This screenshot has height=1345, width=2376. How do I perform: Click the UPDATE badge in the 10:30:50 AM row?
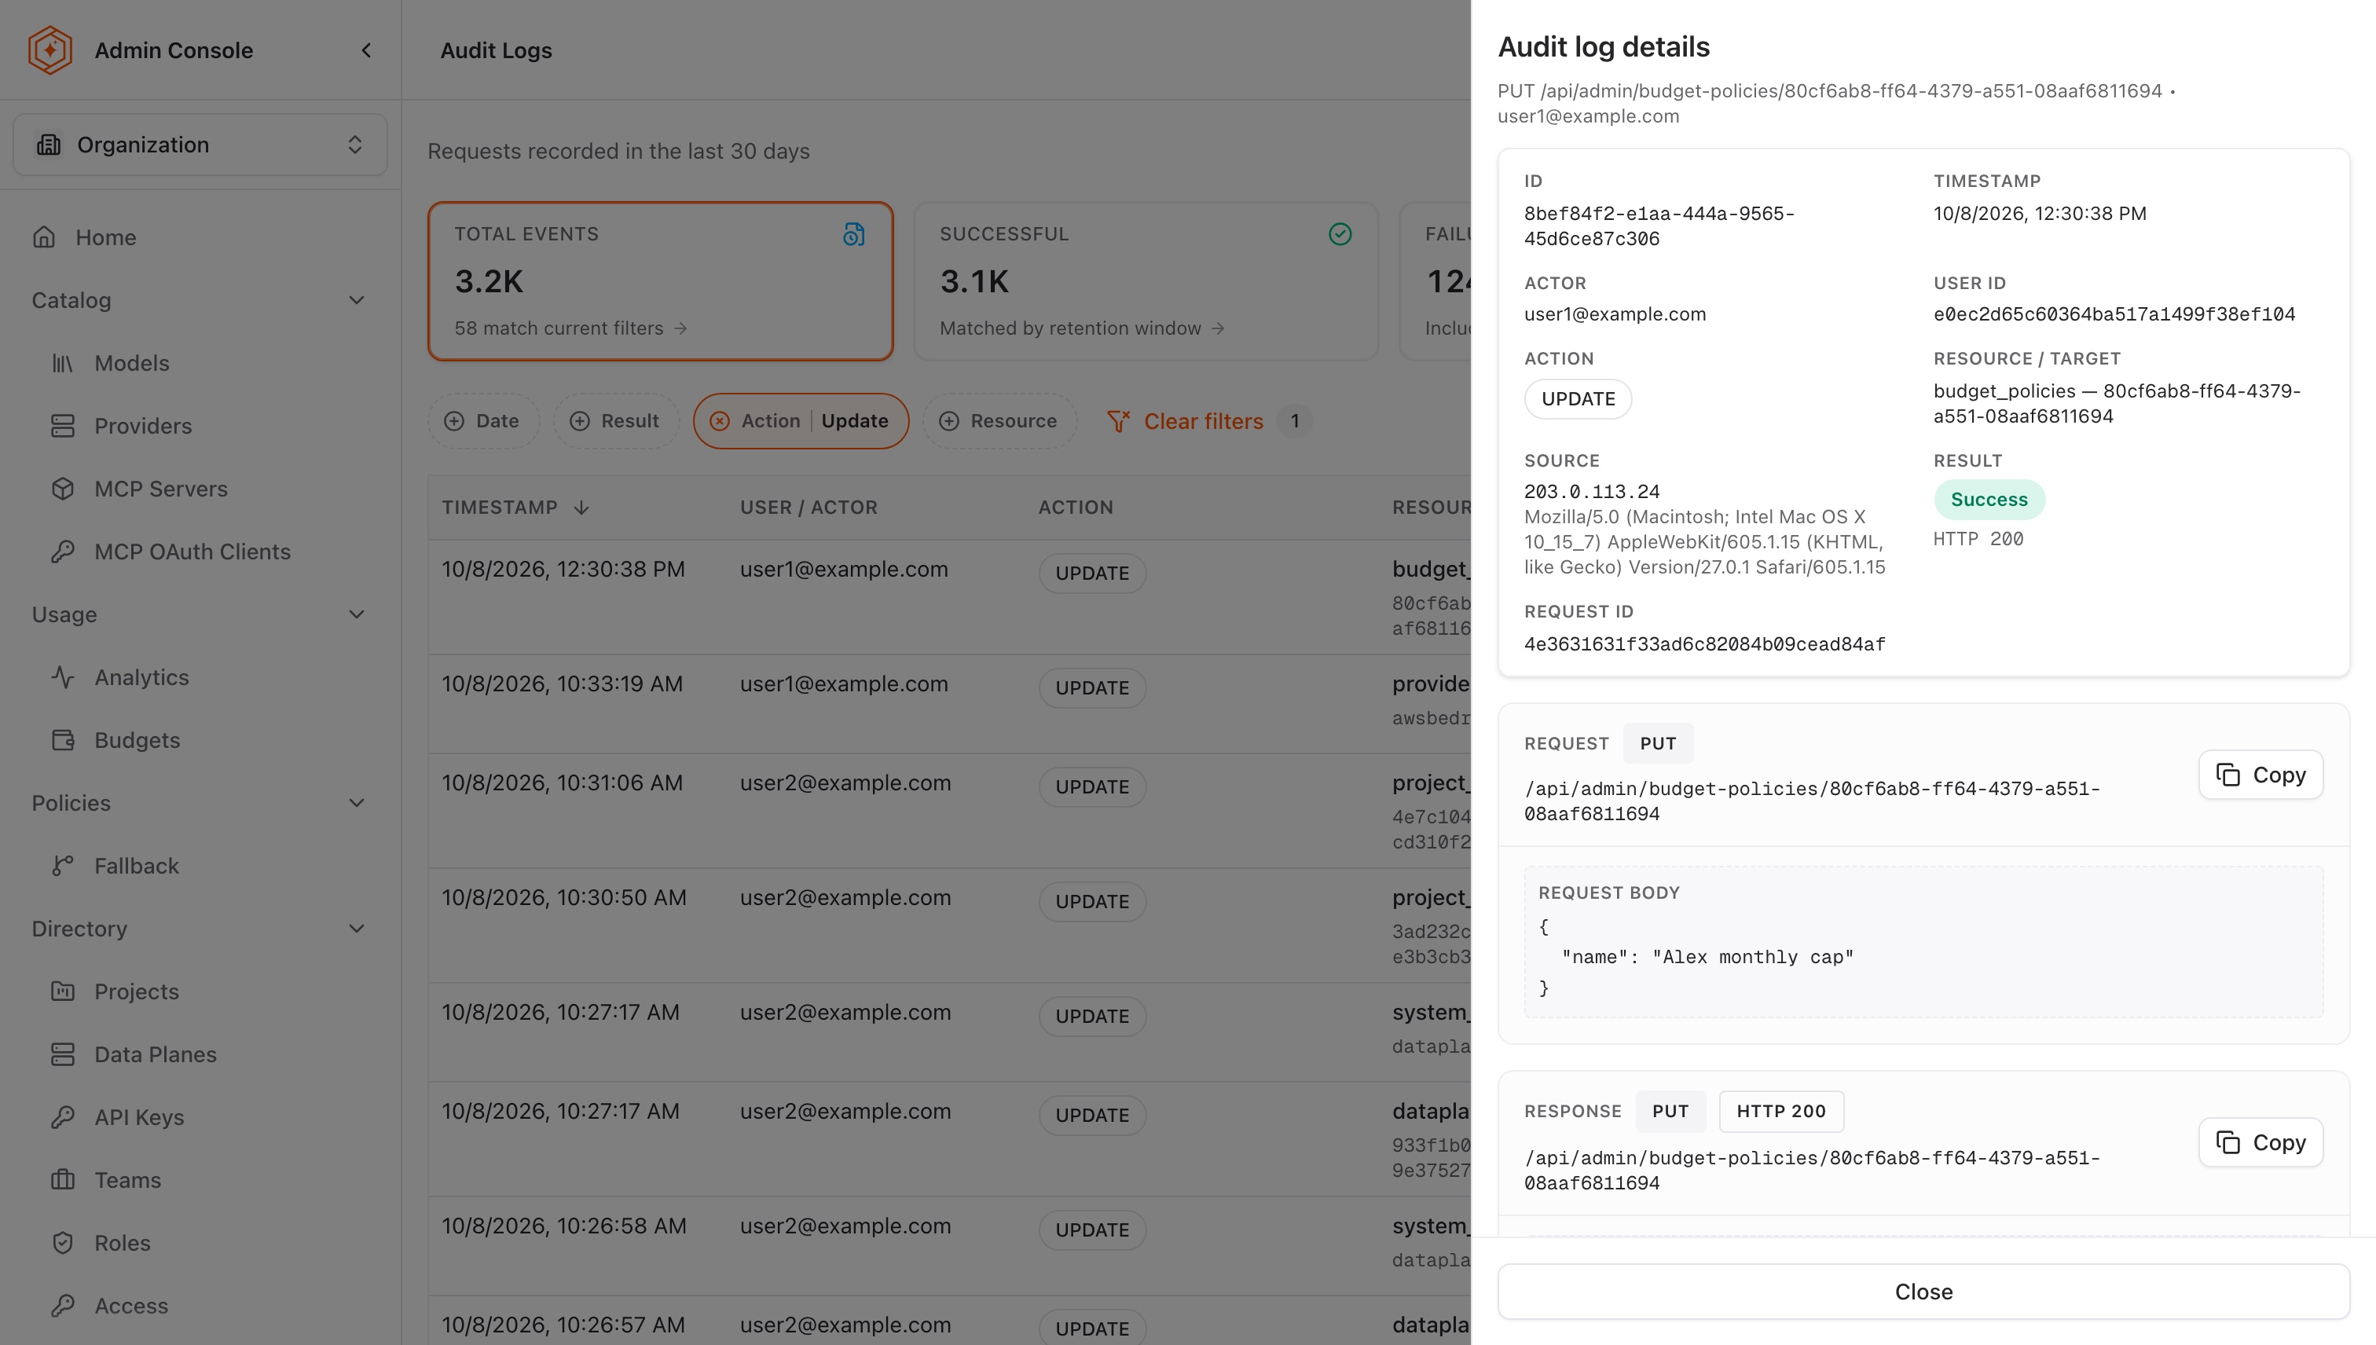coord(1092,902)
